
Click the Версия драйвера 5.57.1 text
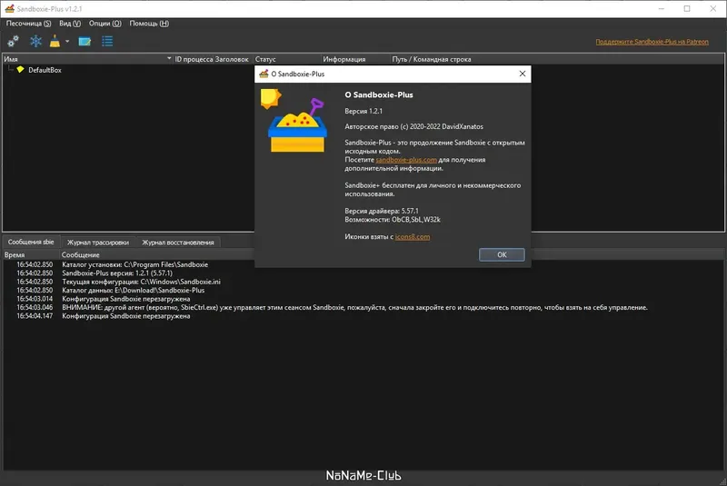(381, 211)
